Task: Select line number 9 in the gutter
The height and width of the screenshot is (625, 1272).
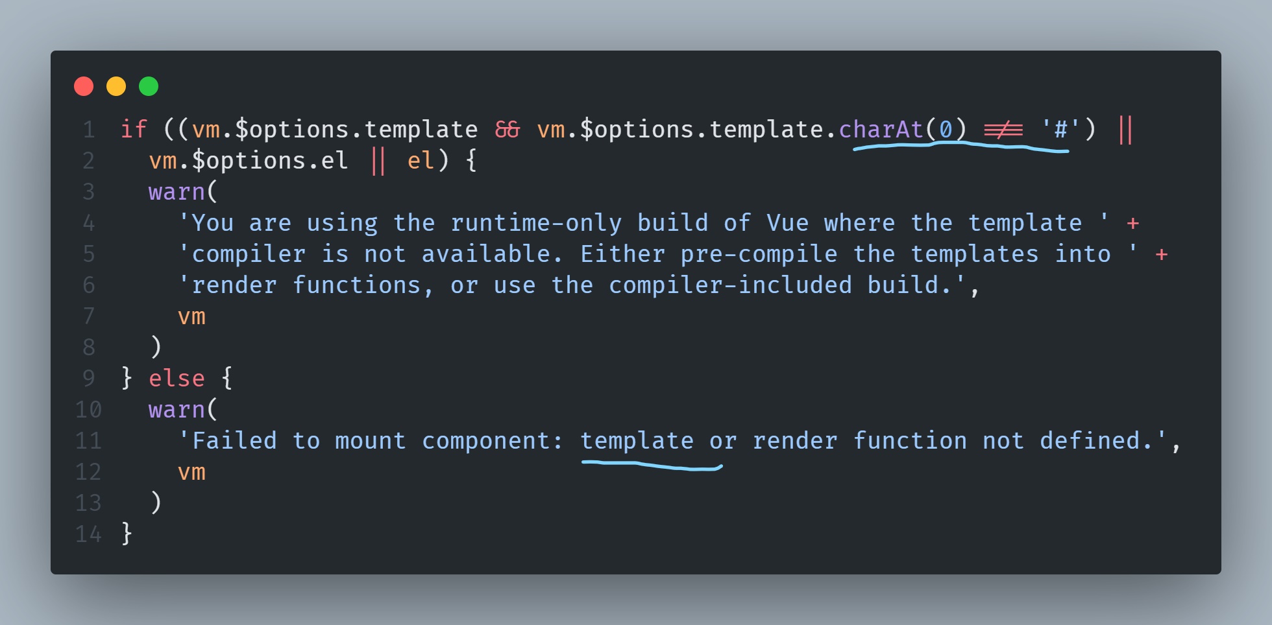Action: [x=89, y=378]
